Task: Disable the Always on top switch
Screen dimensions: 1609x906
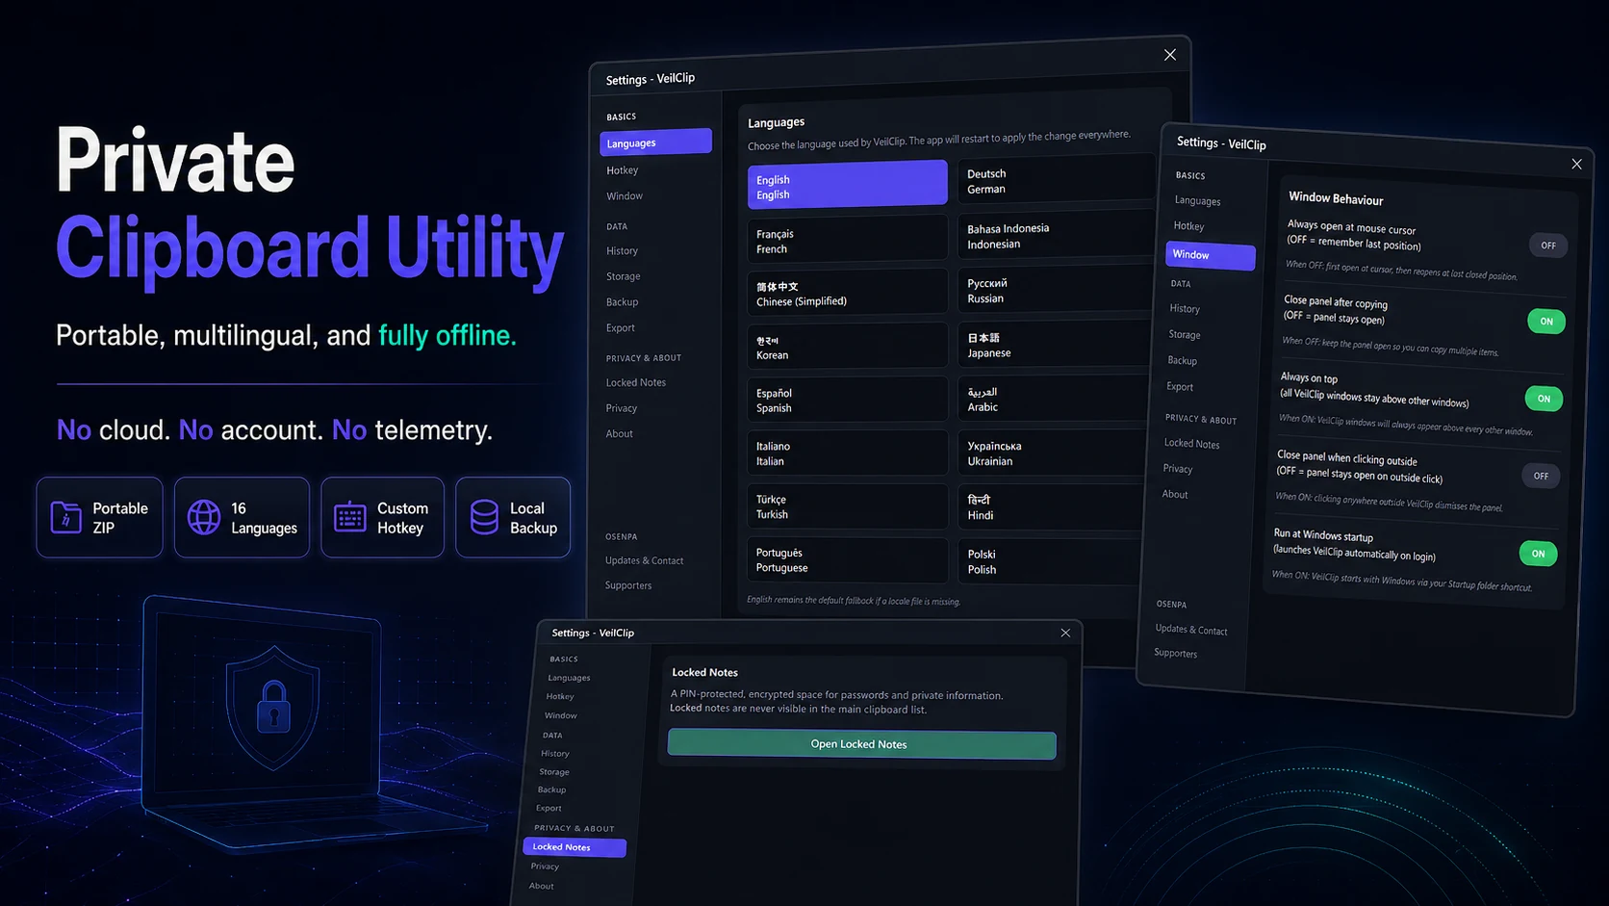Action: tap(1544, 398)
